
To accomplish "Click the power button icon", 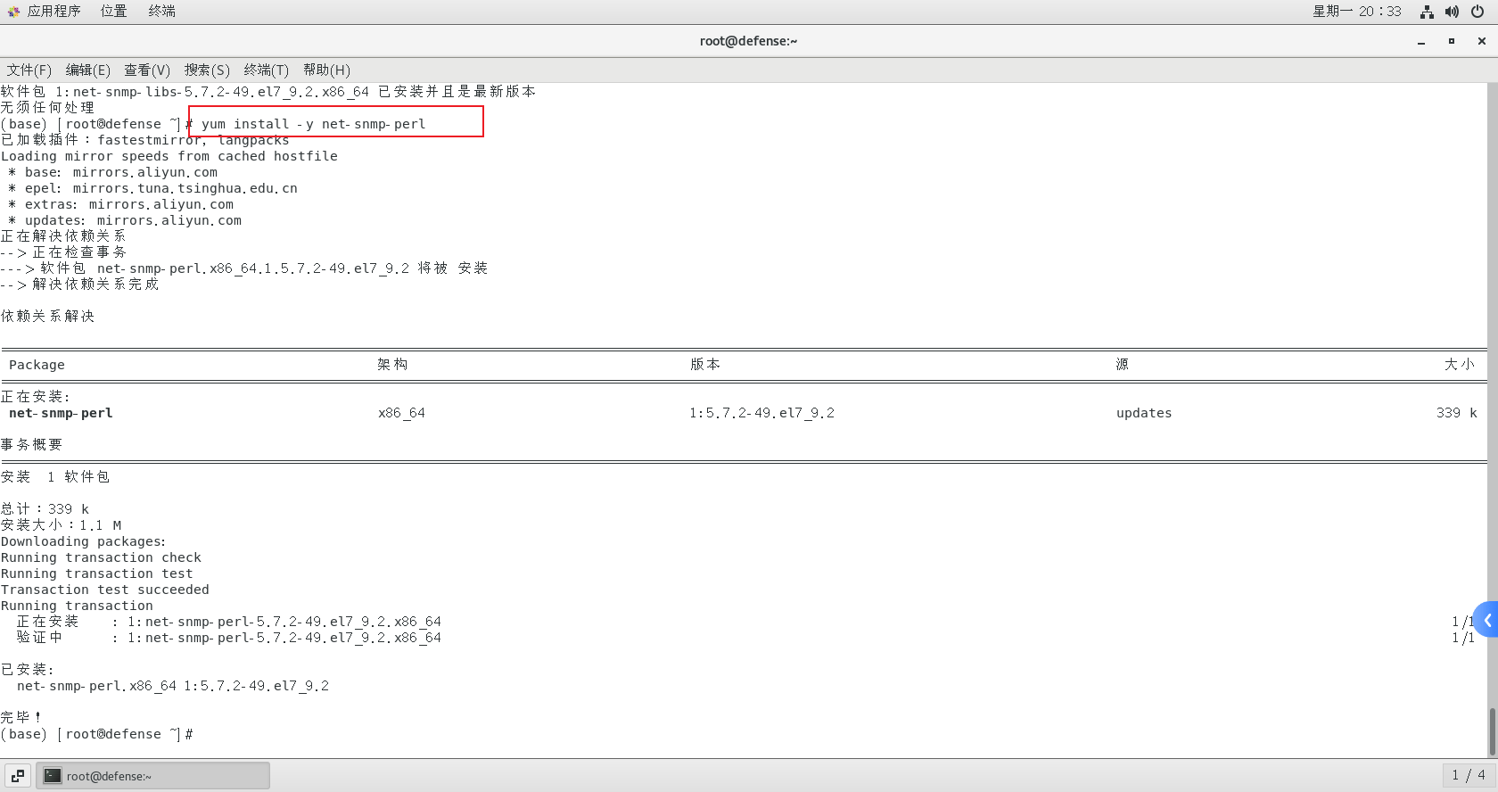I will click(x=1477, y=12).
